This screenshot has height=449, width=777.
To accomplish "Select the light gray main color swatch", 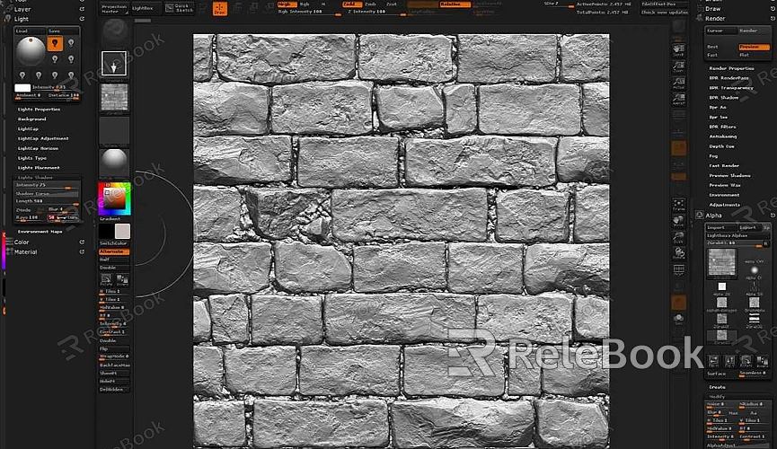I will 122,231.
